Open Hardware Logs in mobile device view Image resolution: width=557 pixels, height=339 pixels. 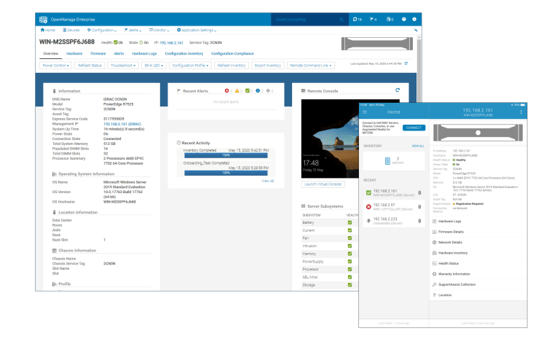pyautogui.click(x=478, y=221)
